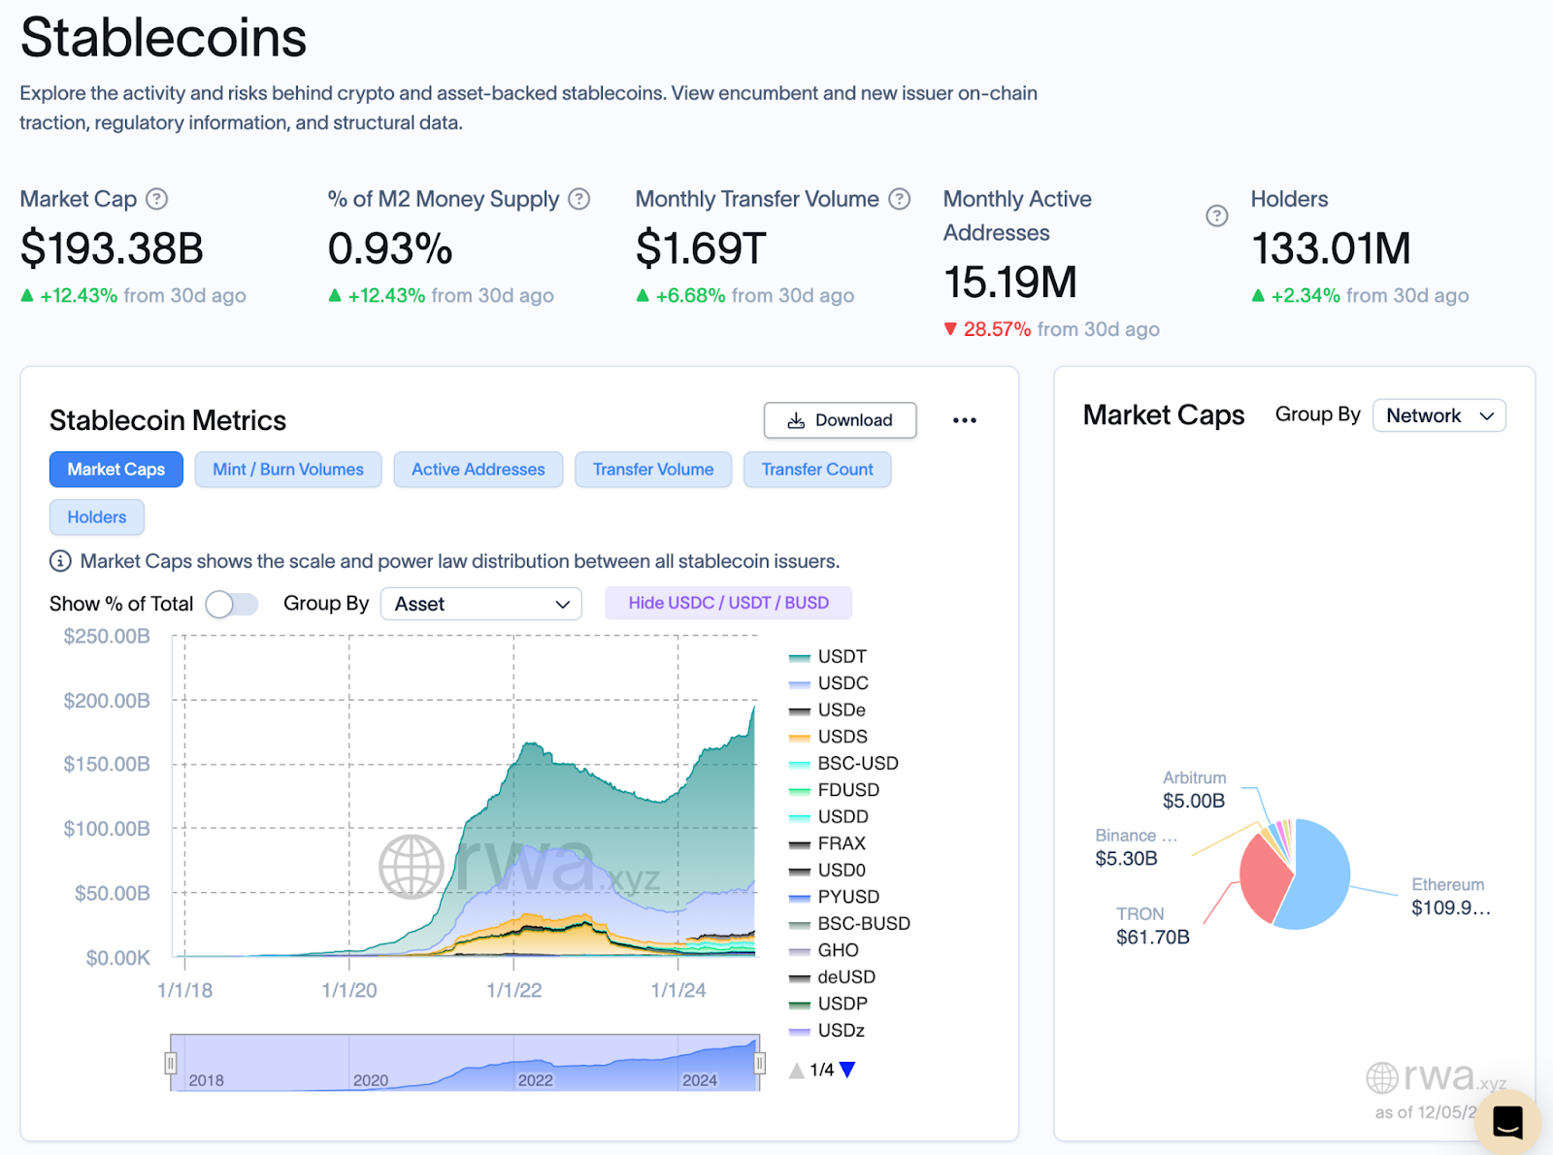Toggle USD0 series in legend
This screenshot has width=1553, height=1155.
coord(827,871)
